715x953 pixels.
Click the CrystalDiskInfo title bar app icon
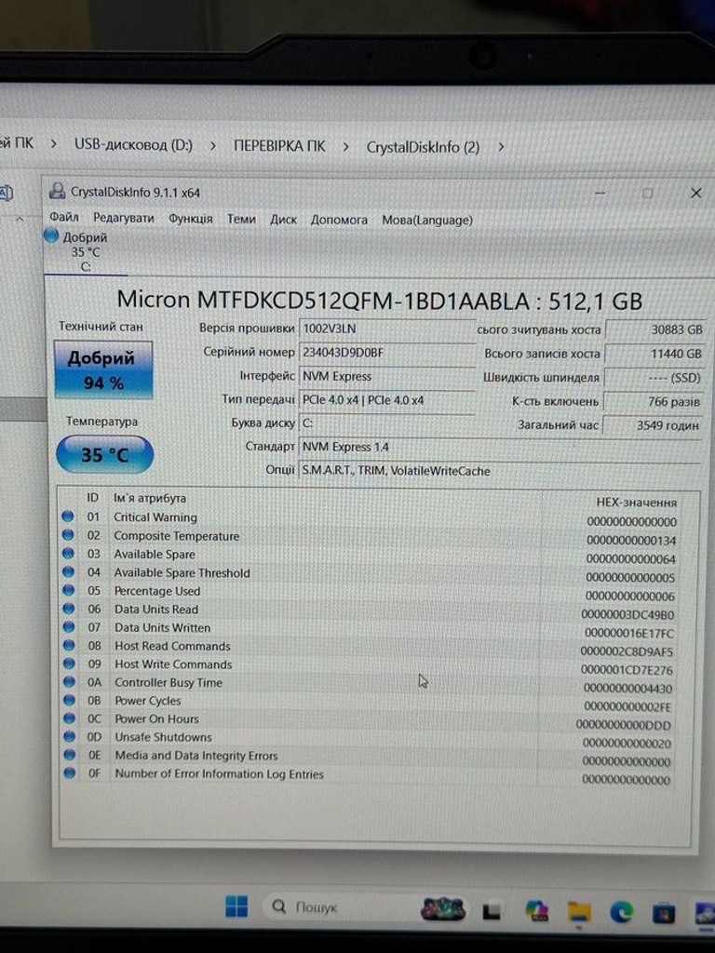coord(57,191)
